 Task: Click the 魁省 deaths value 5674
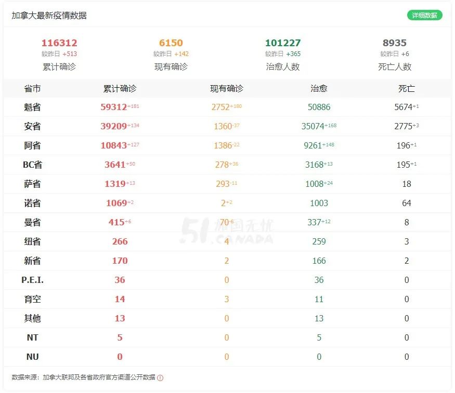click(x=404, y=107)
